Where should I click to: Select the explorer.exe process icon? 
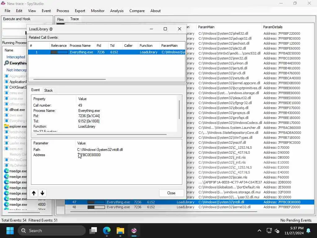click(x=7, y=126)
